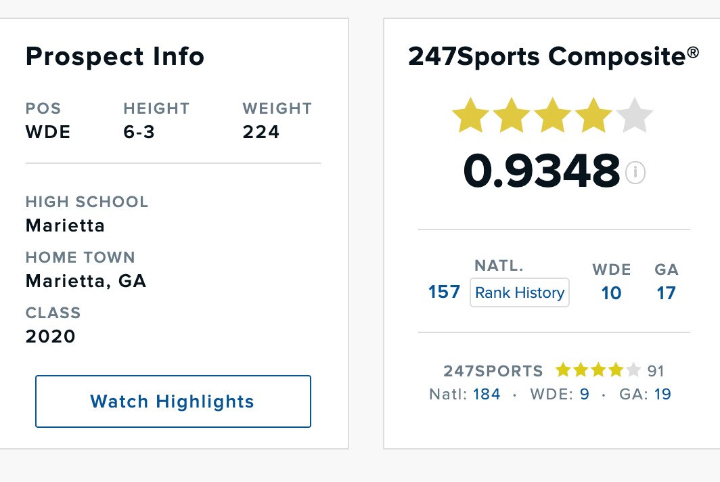This screenshot has width=720, height=482.
Task: Click the composite GA rank 17
Action: (x=666, y=292)
